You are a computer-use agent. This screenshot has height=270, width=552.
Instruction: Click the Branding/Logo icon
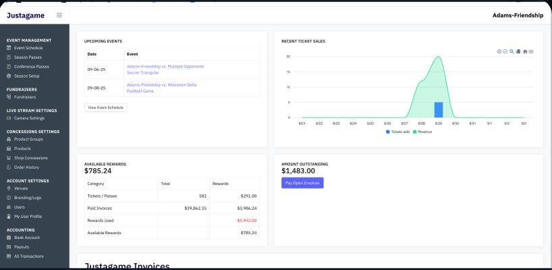coord(9,198)
